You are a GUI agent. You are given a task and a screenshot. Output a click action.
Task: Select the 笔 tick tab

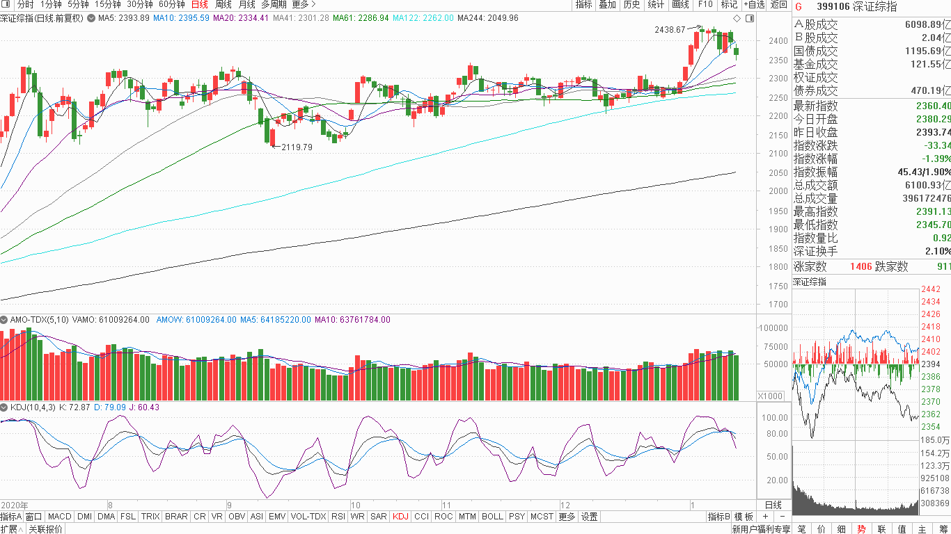coord(801,528)
